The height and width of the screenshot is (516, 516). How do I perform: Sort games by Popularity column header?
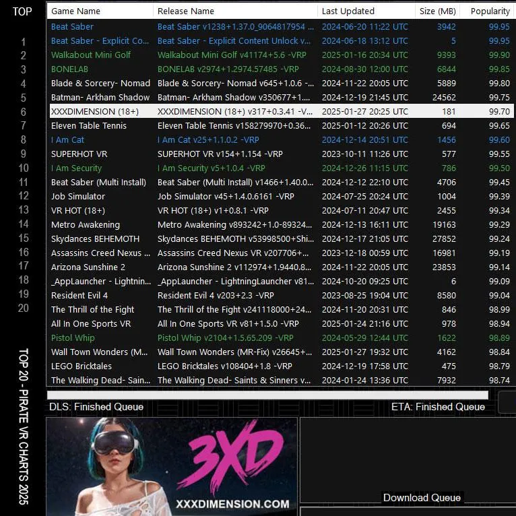coord(490,11)
